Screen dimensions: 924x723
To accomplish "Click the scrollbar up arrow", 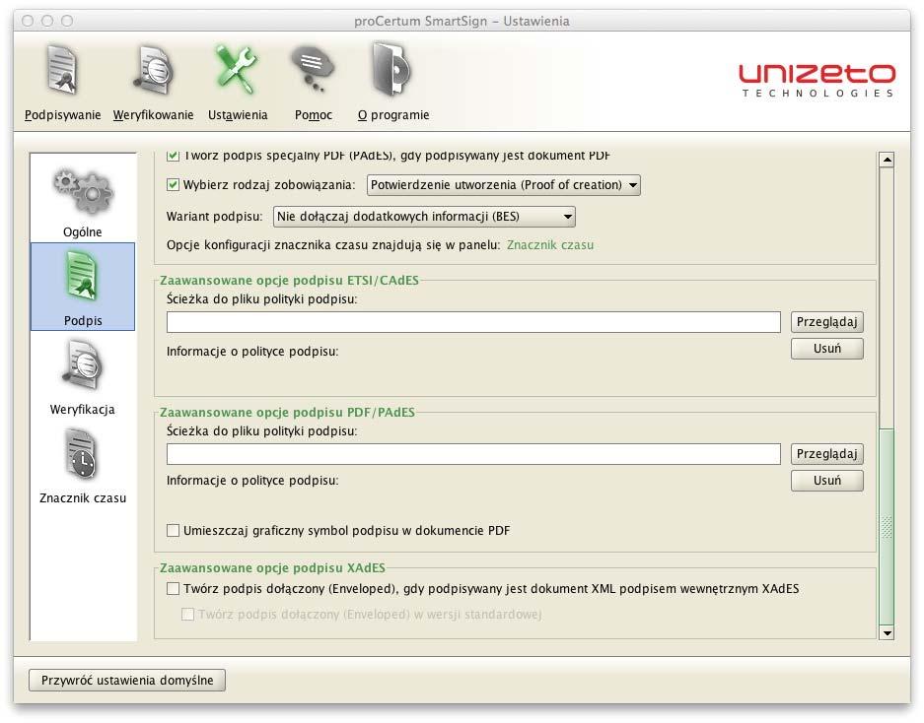I will 887,159.
